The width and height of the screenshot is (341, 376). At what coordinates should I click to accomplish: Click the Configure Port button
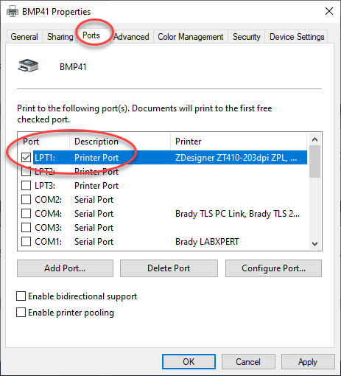[273, 268]
